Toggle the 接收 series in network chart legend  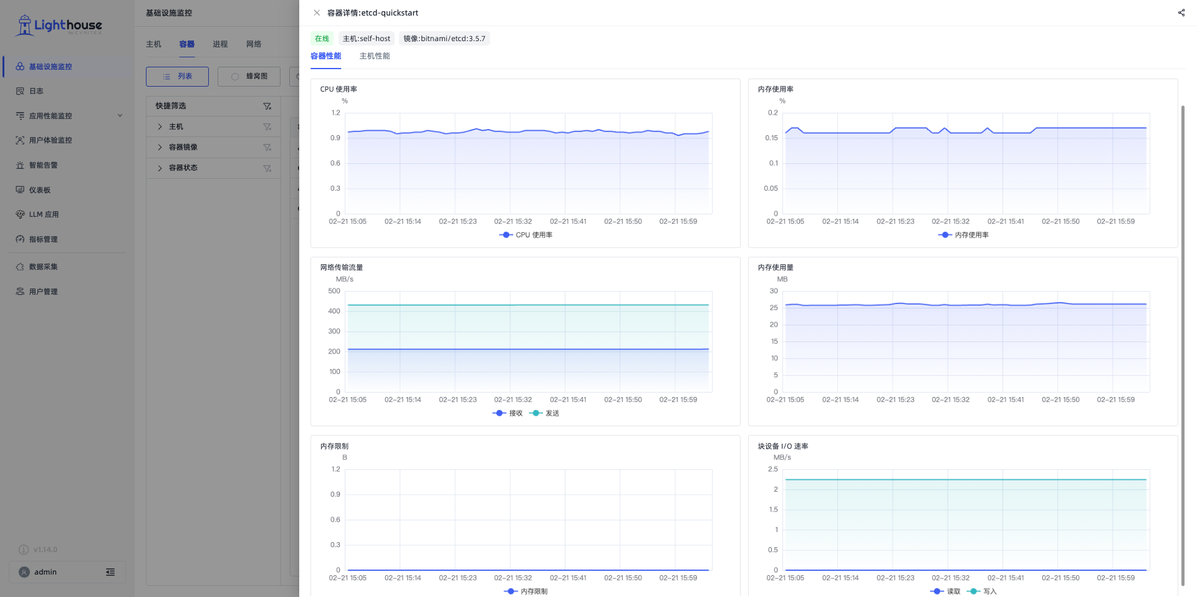[507, 413]
